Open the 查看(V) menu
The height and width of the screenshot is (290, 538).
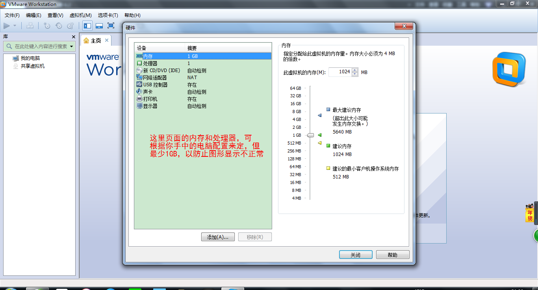56,15
